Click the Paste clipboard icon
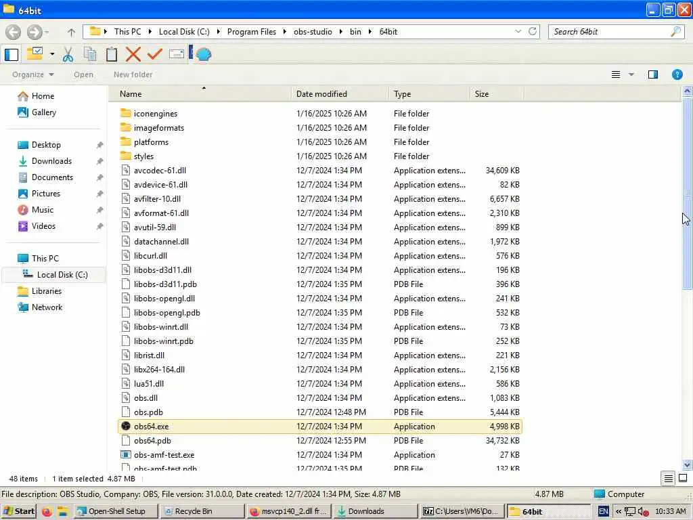The height and width of the screenshot is (520, 693). pos(112,54)
